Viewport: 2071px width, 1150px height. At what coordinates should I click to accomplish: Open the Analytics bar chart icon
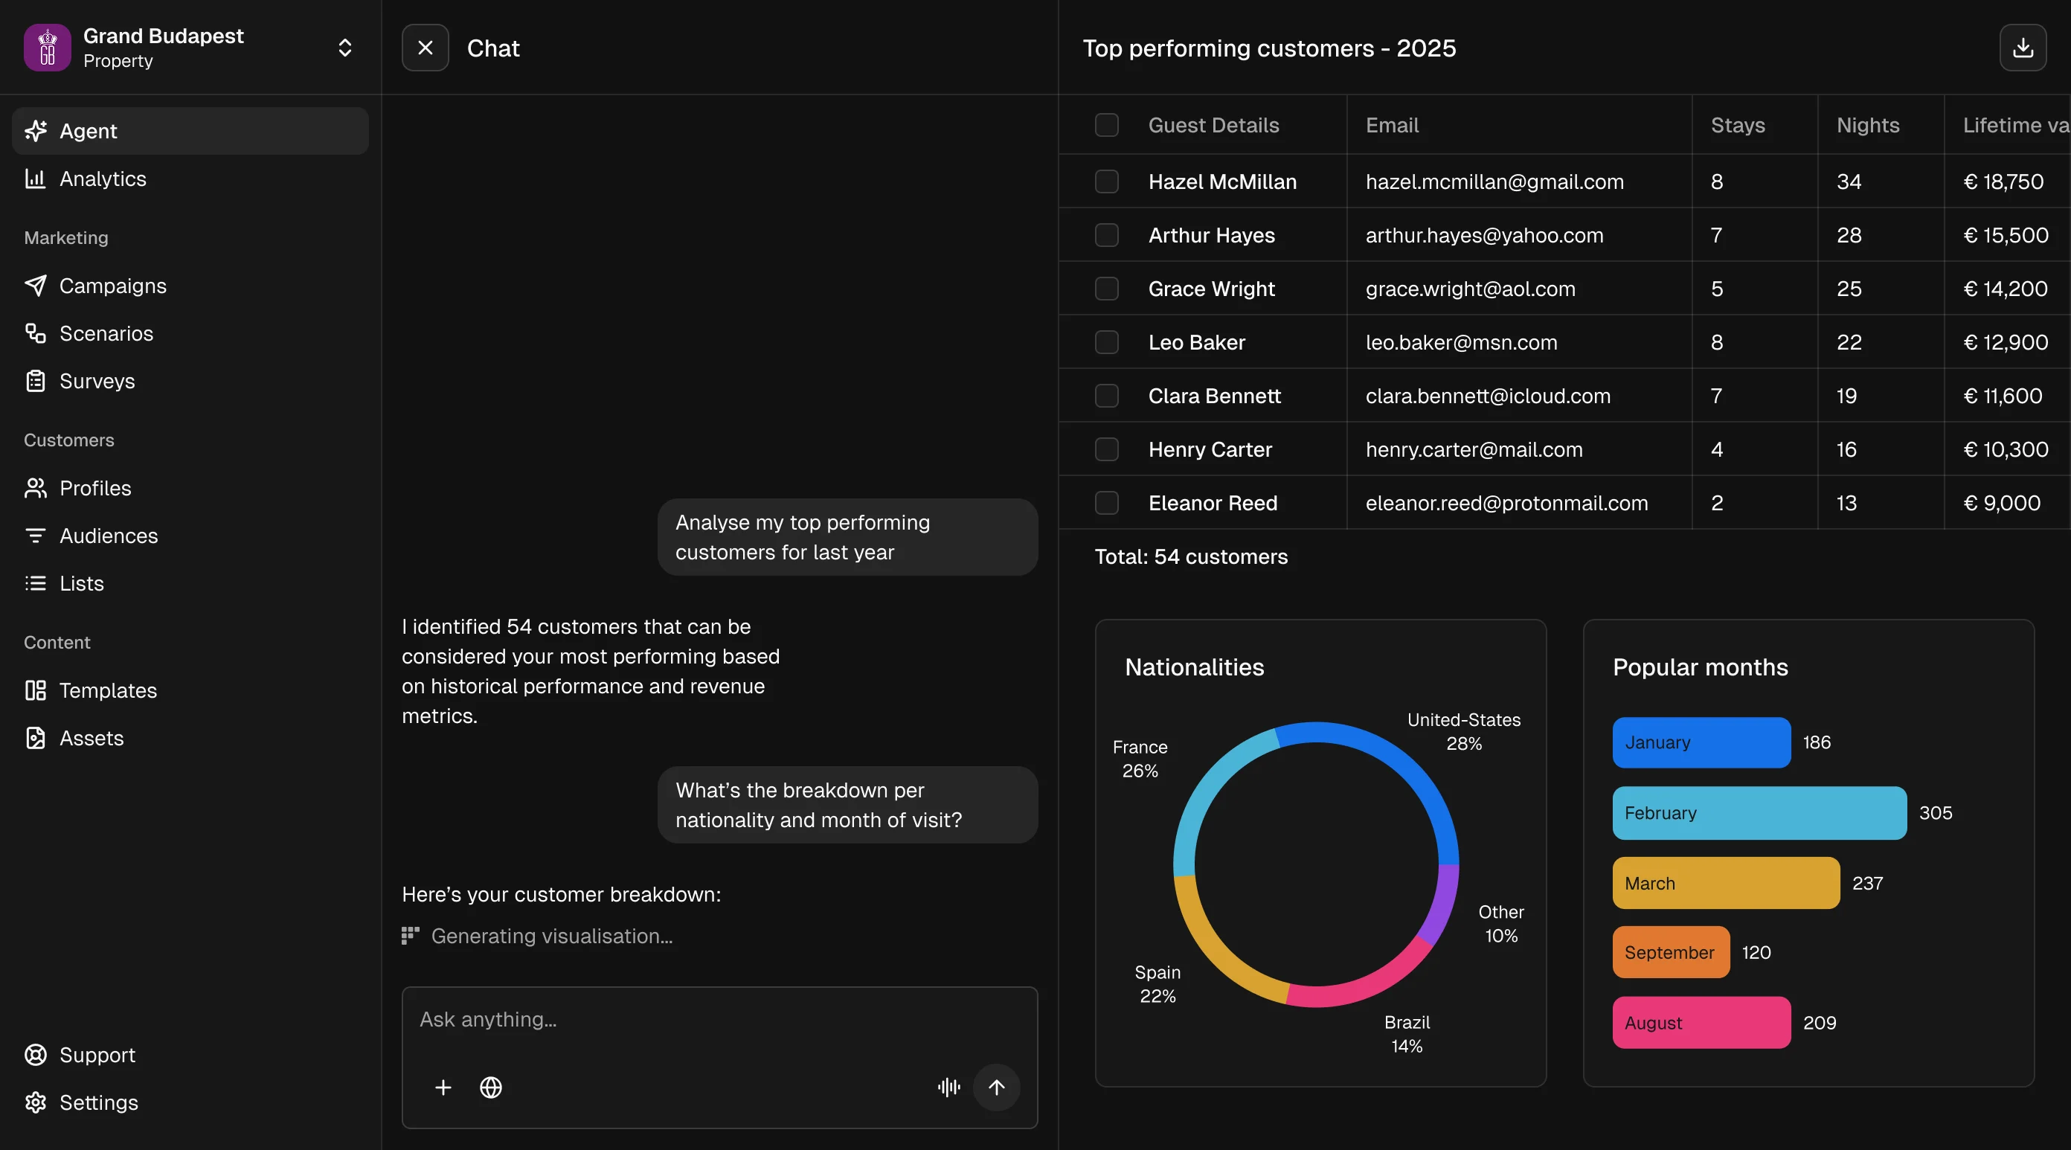36,179
